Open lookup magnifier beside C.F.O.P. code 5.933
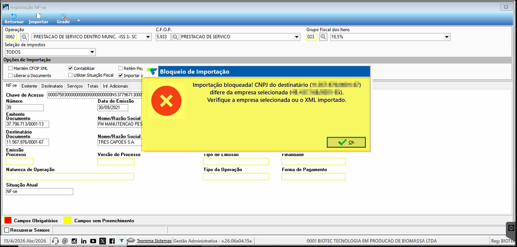This screenshot has width=517, height=247. [x=175, y=37]
